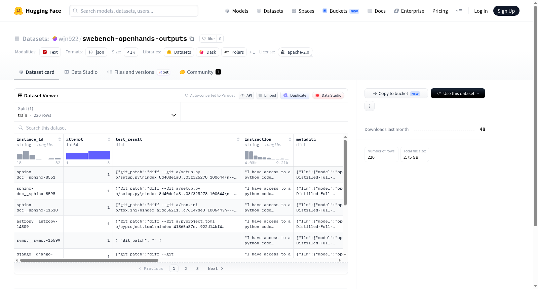Open Spaces in the top navigation
The image size is (538, 289).
pyautogui.click(x=303, y=11)
